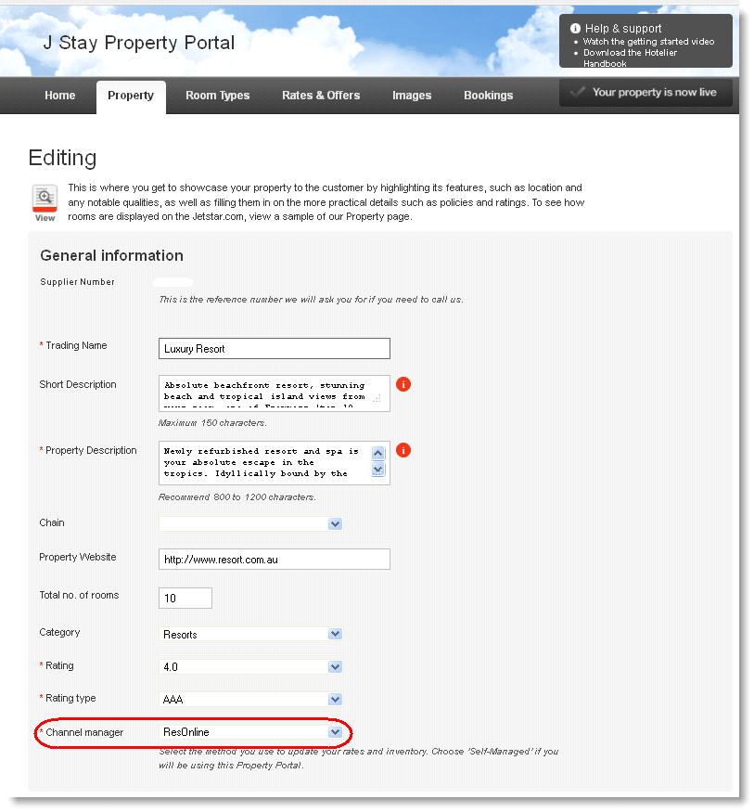
Task: Click the Trading Name input field
Action: 275,349
